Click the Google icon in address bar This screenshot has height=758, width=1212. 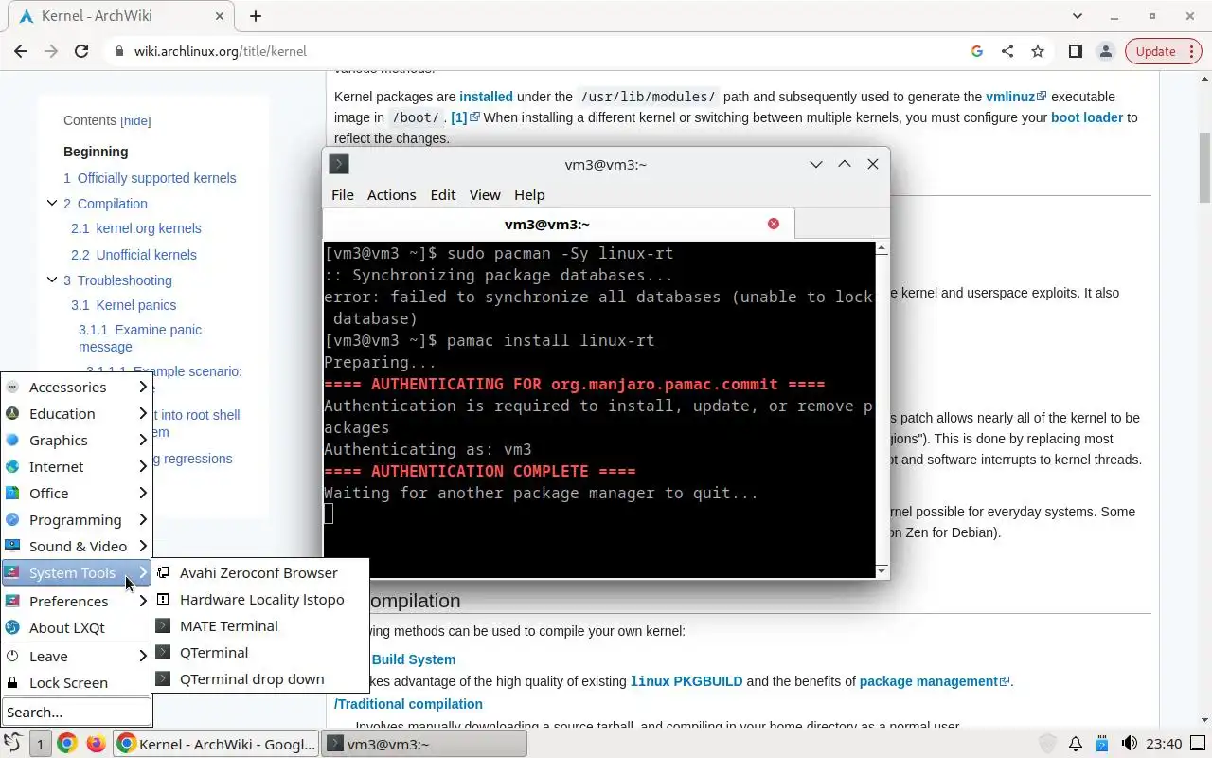click(x=977, y=51)
